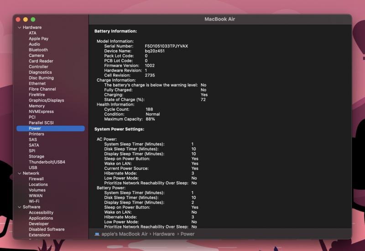Screen dimensions: 365x251
Task: Show Storage information
Action: click(x=36, y=156)
